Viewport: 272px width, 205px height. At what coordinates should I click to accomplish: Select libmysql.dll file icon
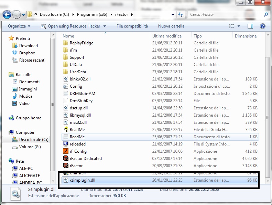point(66,115)
